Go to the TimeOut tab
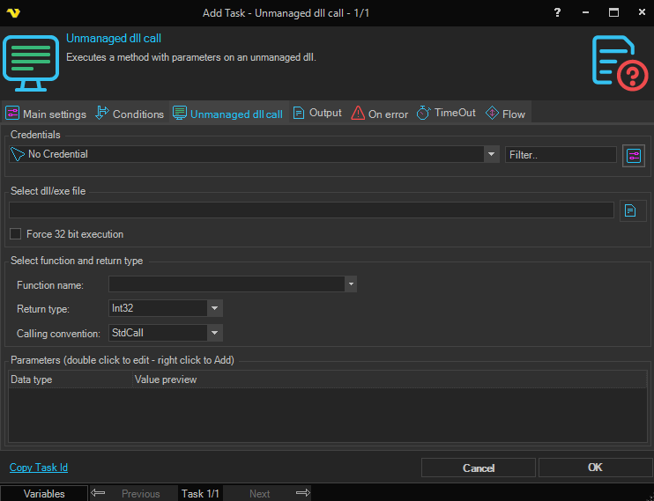The width and height of the screenshot is (654, 501). tap(446, 113)
